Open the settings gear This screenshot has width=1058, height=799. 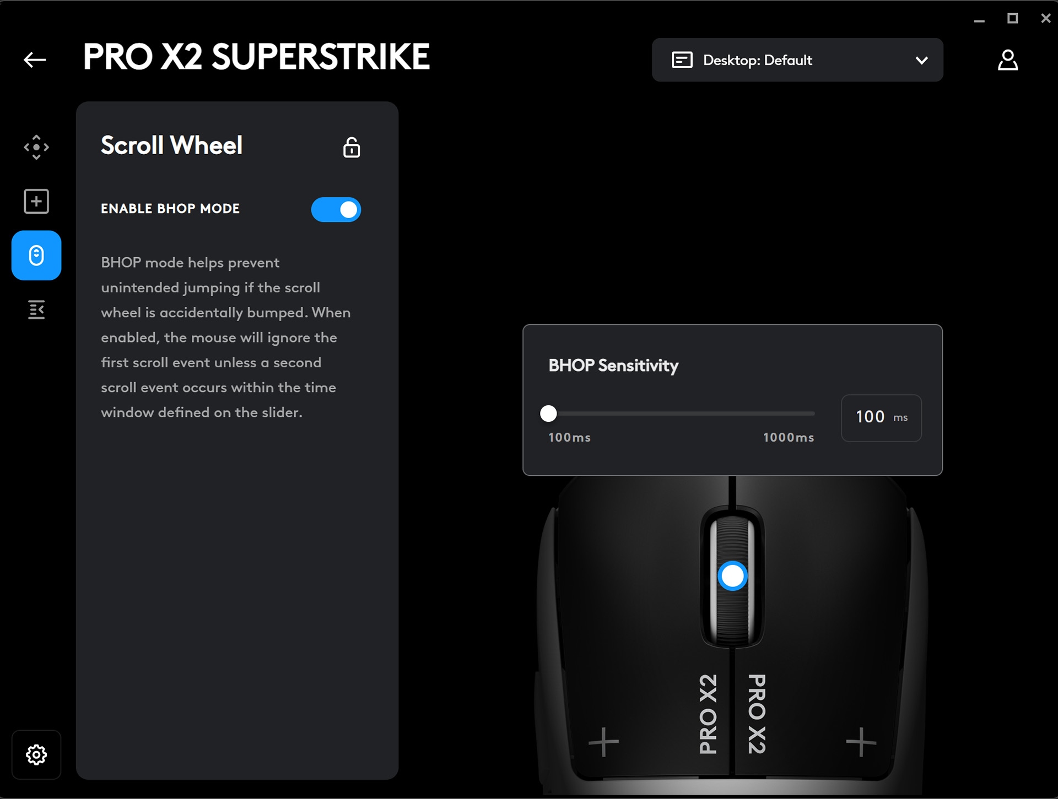coord(36,754)
